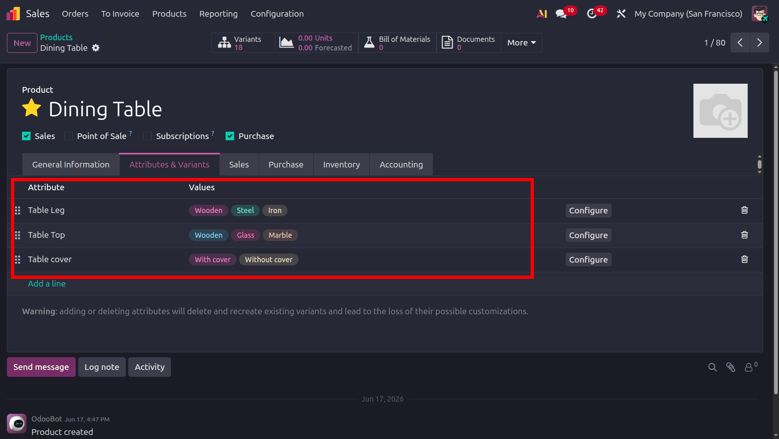779x439 pixels.
Task: Edit the Dining Table product name field
Action: [x=105, y=109]
